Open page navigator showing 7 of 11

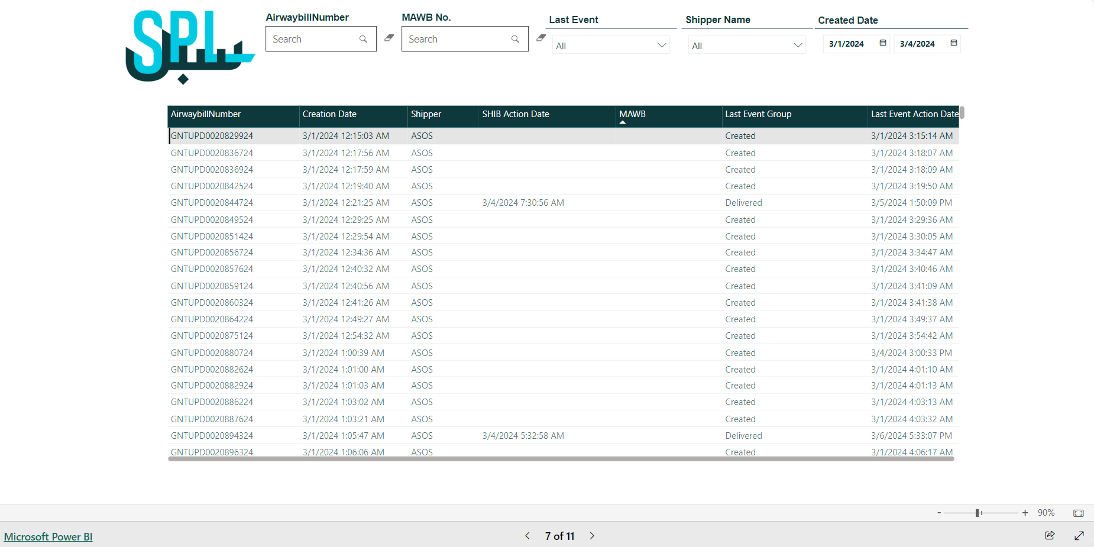pyautogui.click(x=559, y=536)
